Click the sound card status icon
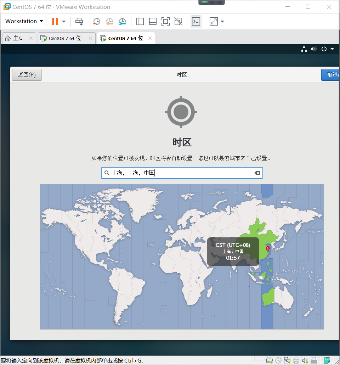The height and width of the screenshot is (365, 340). click(x=305, y=361)
